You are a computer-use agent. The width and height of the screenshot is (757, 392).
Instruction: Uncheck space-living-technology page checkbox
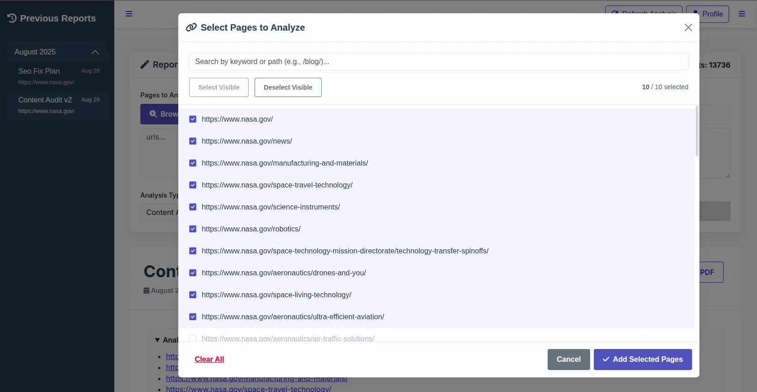point(193,295)
